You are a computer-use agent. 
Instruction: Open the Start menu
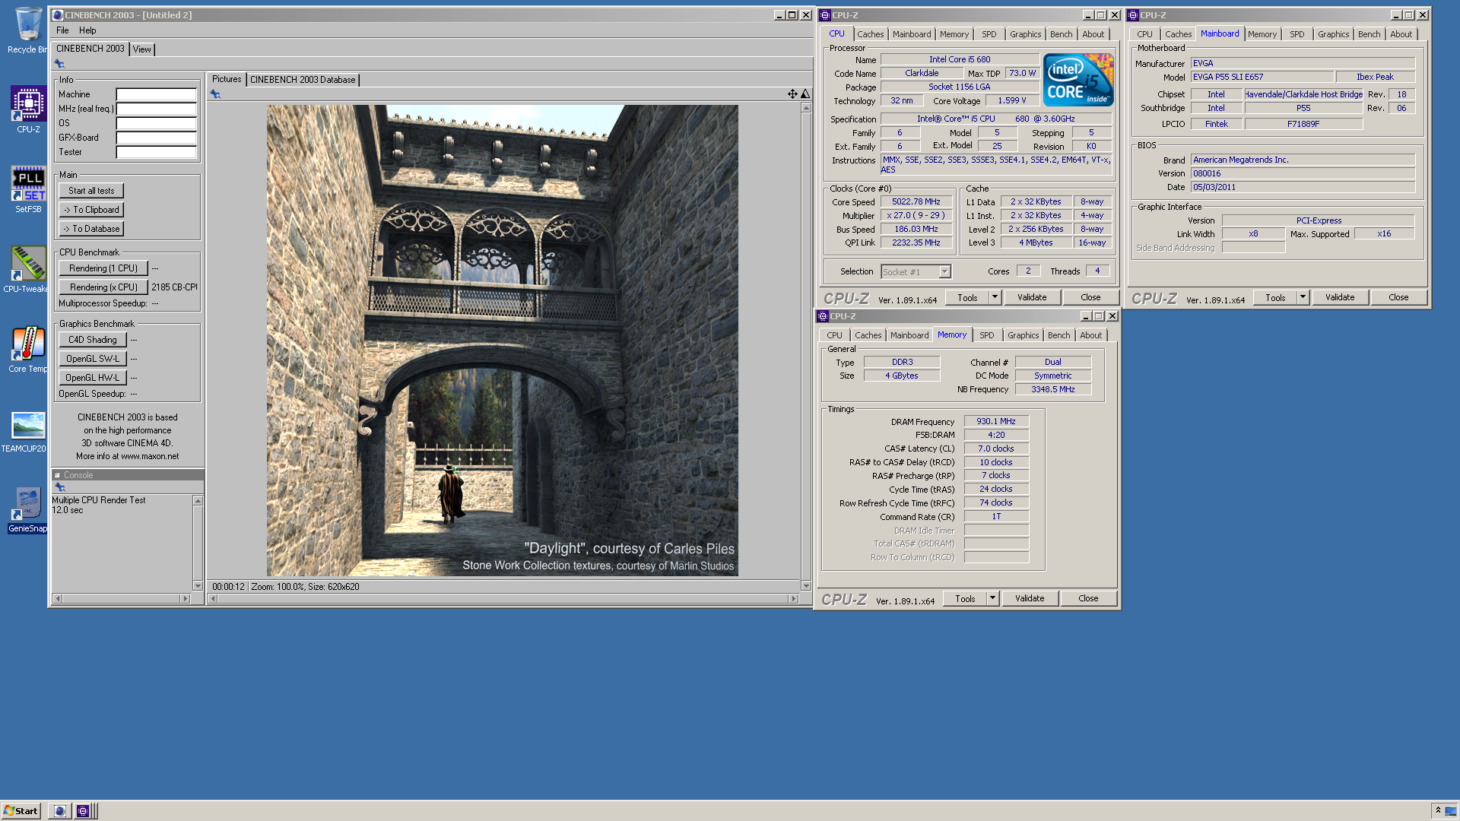click(x=21, y=811)
